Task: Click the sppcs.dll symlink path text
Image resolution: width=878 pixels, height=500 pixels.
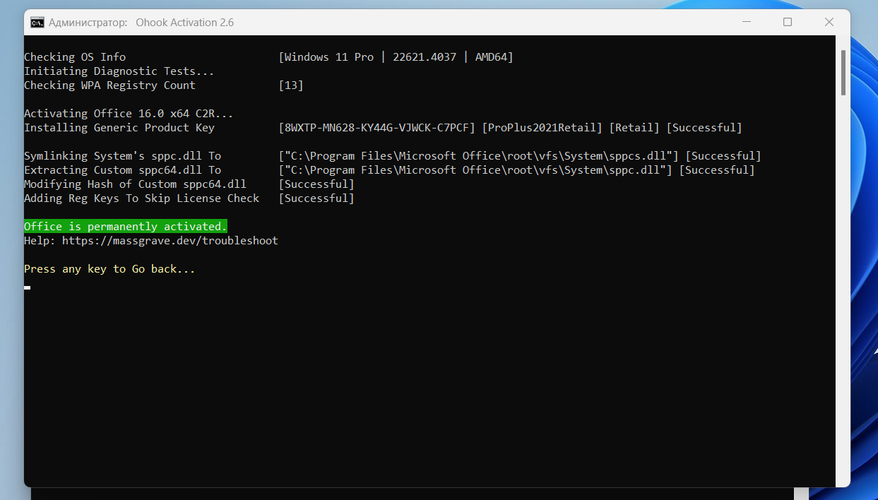Action: point(479,156)
